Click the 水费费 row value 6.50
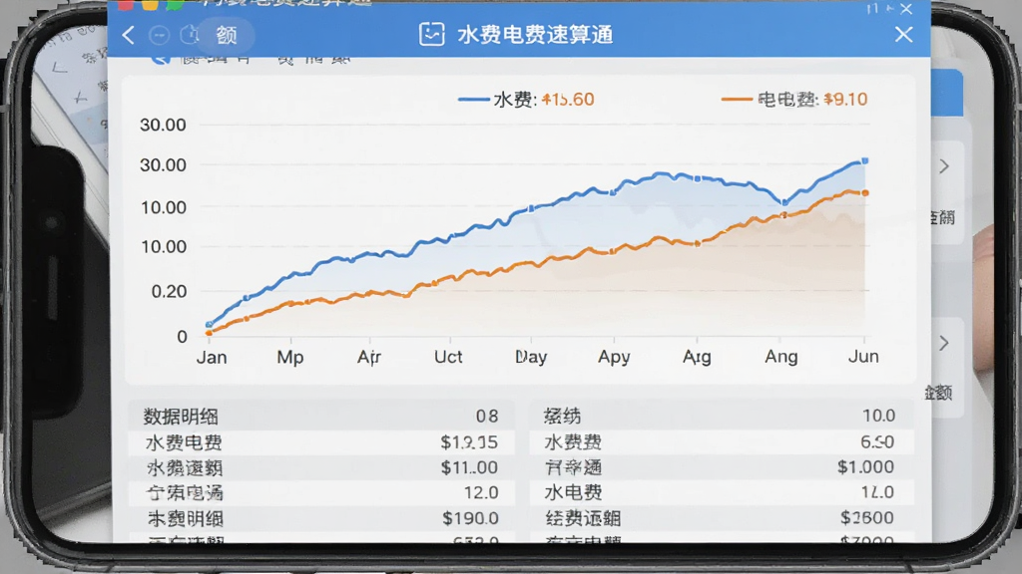The width and height of the screenshot is (1022, 574). [877, 441]
